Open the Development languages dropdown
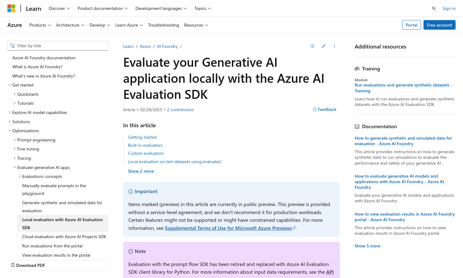 [161, 8]
